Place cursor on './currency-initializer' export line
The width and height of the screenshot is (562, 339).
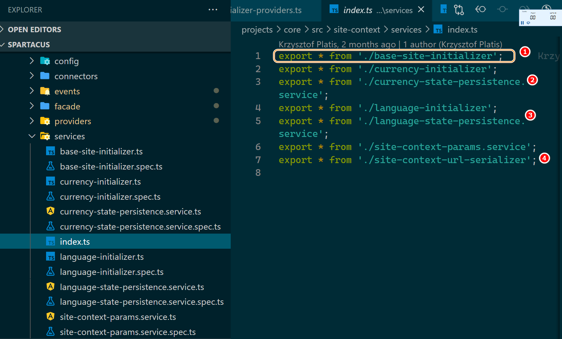click(x=388, y=69)
